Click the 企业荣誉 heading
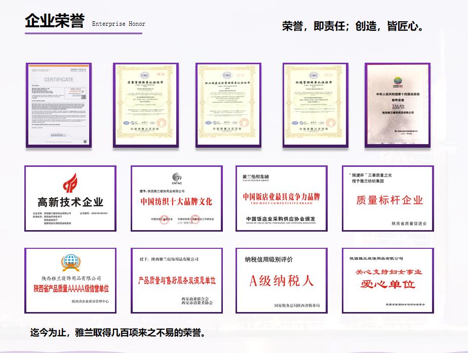 coord(55,21)
